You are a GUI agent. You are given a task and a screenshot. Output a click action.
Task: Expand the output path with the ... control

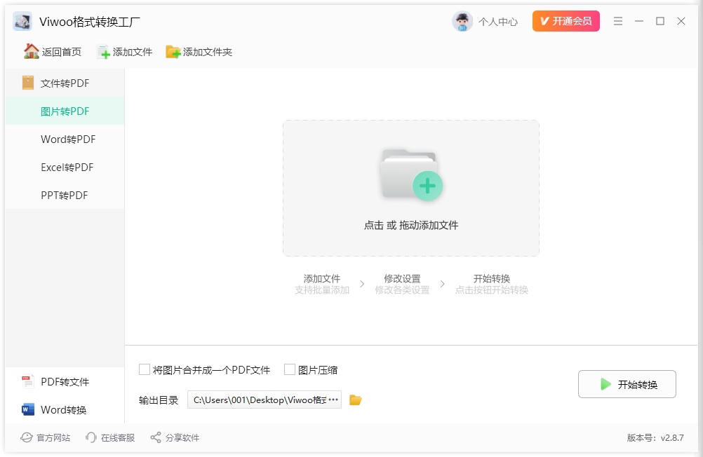(333, 400)
